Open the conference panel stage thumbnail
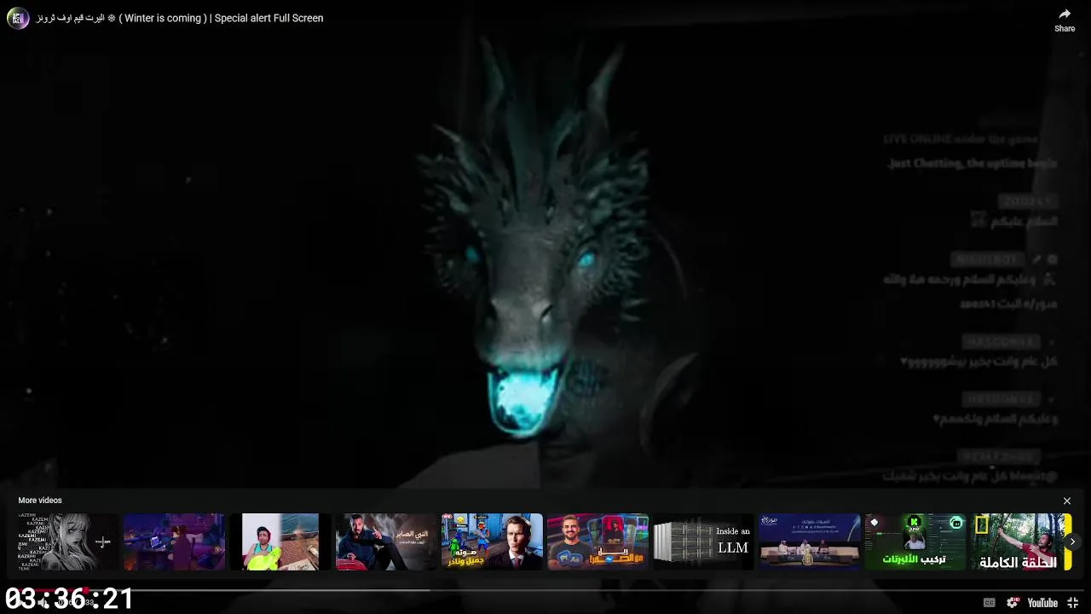This screenshot has width=1091, height=614. pos(810,542)
